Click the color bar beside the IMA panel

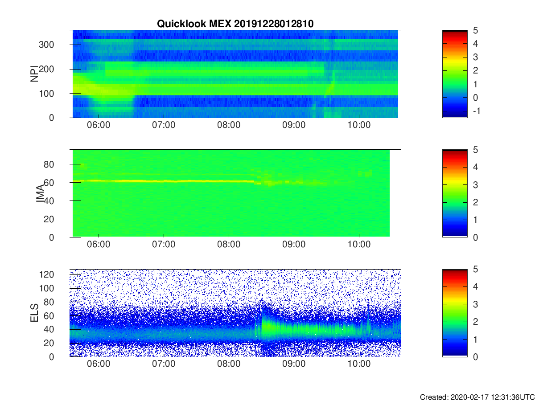[x=455, y=193]
